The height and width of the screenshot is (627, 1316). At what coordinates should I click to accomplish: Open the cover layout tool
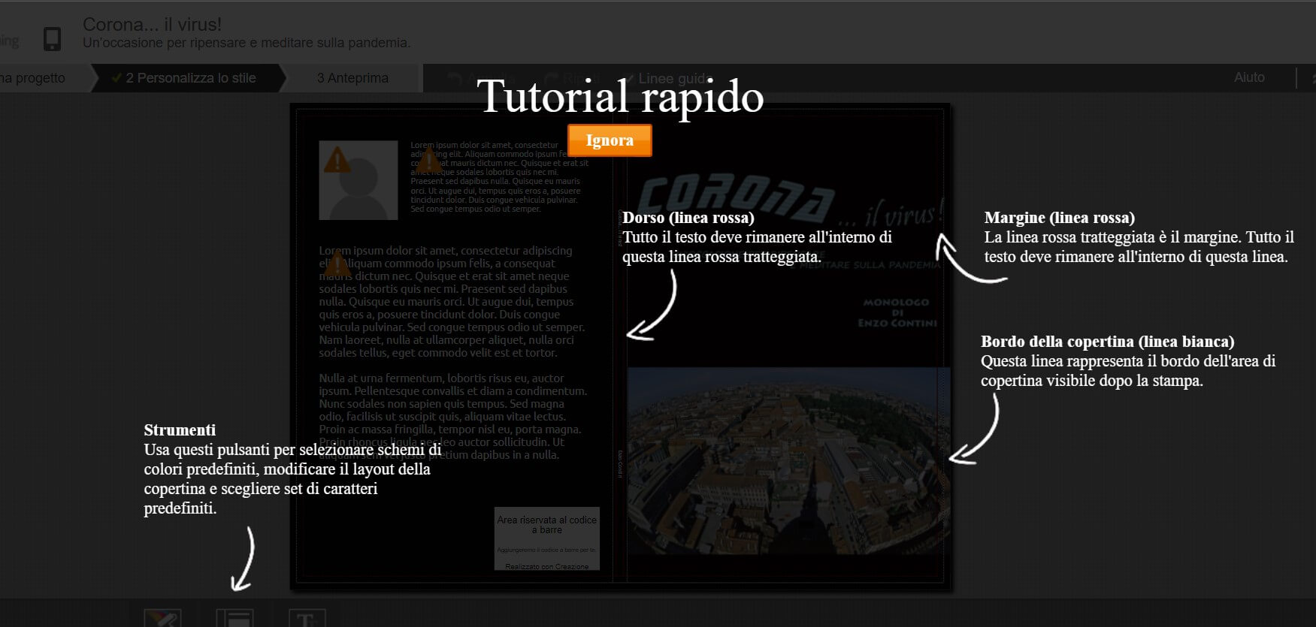coord(234,618)
